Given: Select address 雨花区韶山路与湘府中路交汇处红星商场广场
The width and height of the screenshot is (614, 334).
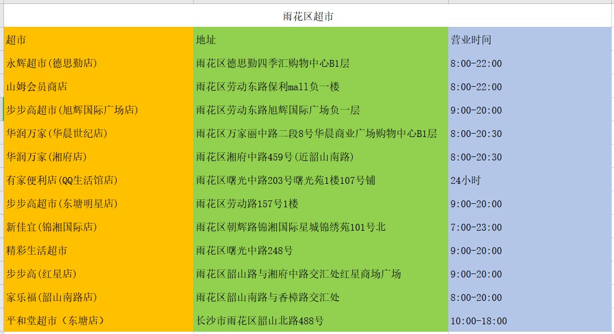Looking at the screenshot, I should pyautogui.click(x=321, y=274).
